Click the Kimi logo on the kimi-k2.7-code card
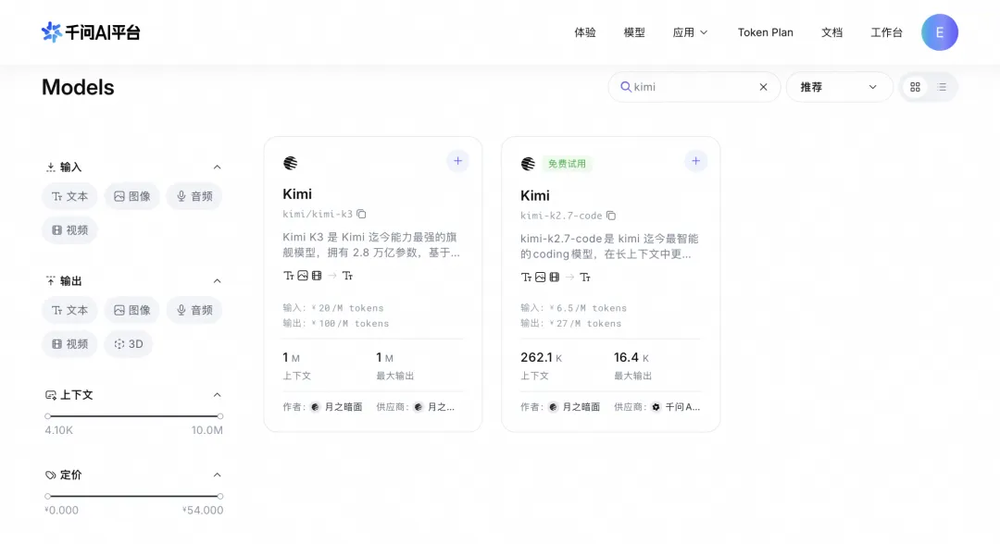The width and height of the screenshot is (1000, 544). [x=528, y=164]
